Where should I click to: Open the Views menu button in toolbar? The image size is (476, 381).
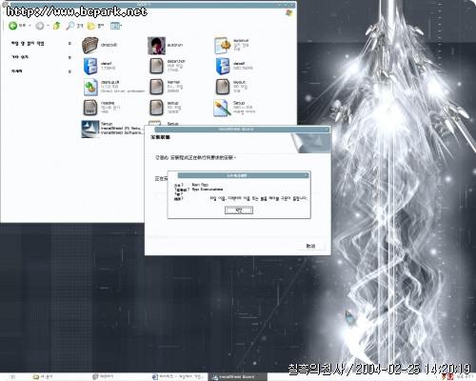[116, 26]
